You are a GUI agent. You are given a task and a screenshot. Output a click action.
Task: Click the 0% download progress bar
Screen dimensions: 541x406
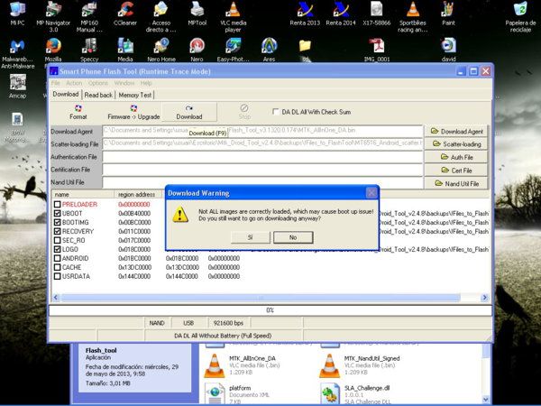tap(270, 310)
